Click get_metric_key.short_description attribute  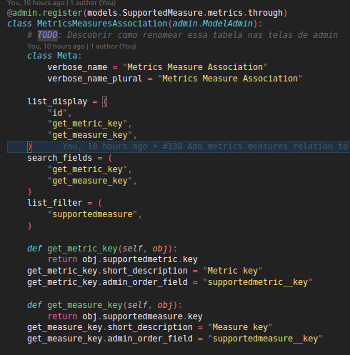point(107,271)
